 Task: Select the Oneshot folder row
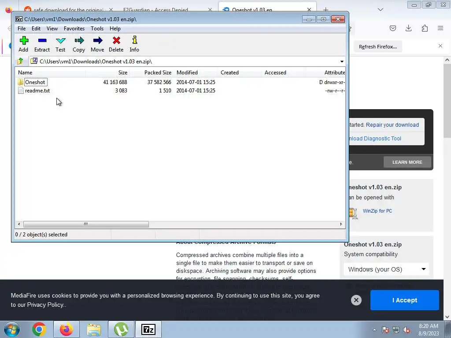(x=181, y=82)
